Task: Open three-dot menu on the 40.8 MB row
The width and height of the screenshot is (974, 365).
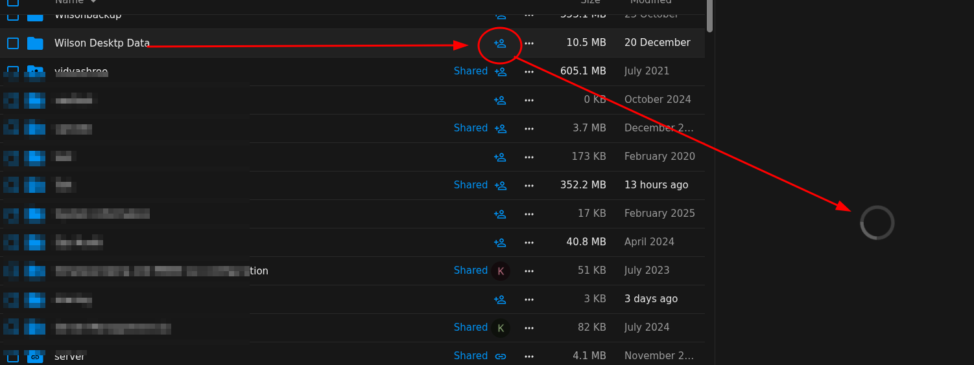Action: pos(529,243)
